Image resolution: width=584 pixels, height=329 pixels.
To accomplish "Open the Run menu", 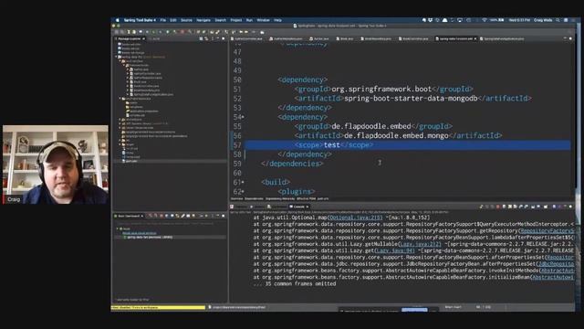I will click(249, 20).
